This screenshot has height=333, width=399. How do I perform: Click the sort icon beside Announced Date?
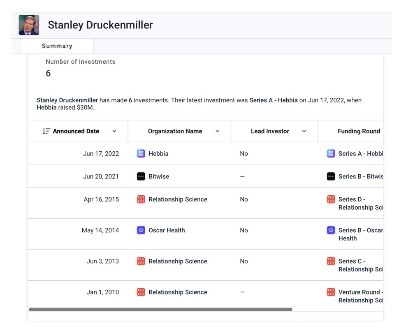pos(46,131)
